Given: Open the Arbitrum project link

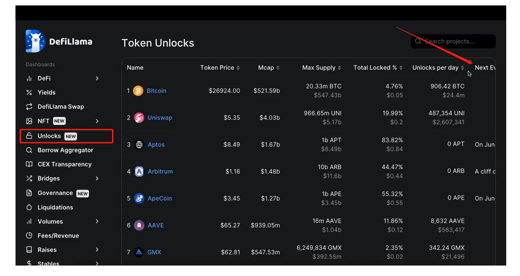Looking at the screenshot, I should coord(160,171).
